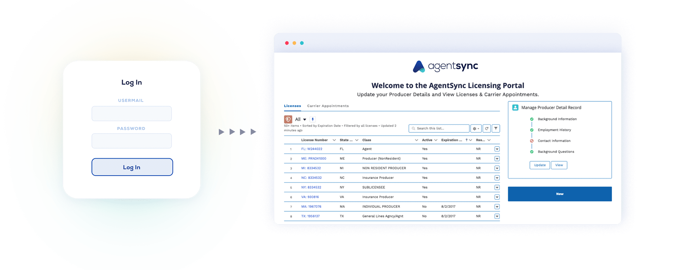Open license VA: 930816

pos(310,197)
